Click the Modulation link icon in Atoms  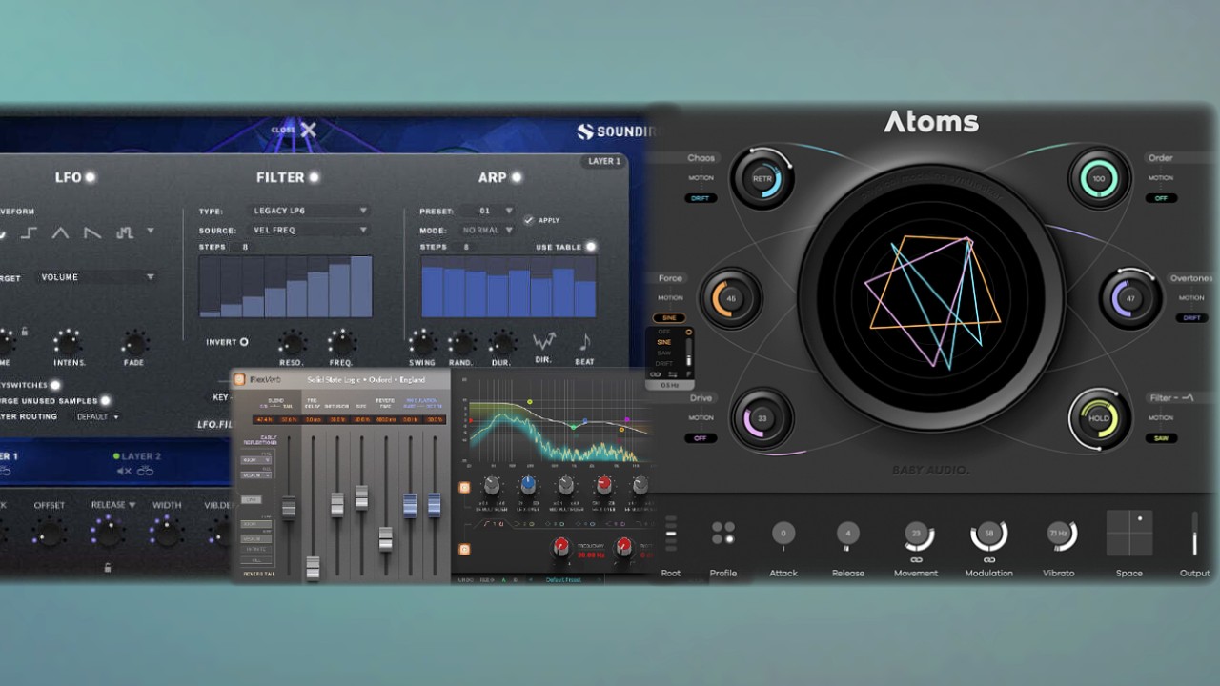pos(988,559)
